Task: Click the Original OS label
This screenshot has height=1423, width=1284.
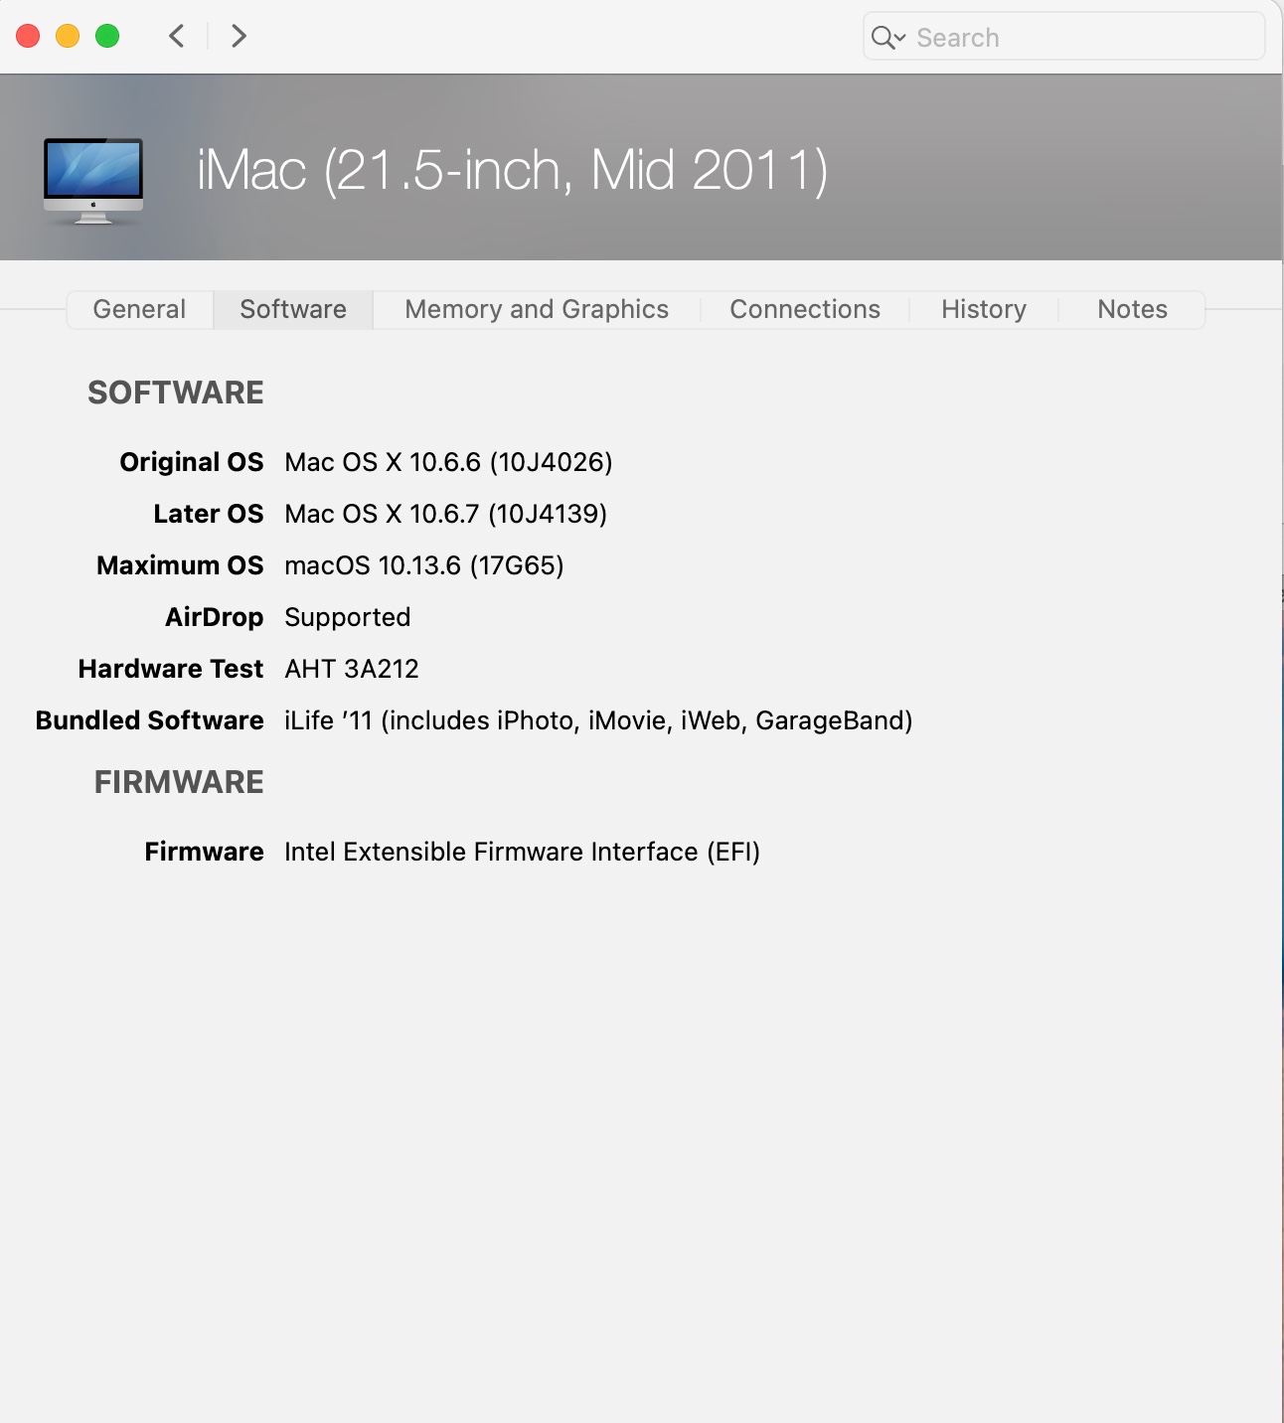Action: 192,462
